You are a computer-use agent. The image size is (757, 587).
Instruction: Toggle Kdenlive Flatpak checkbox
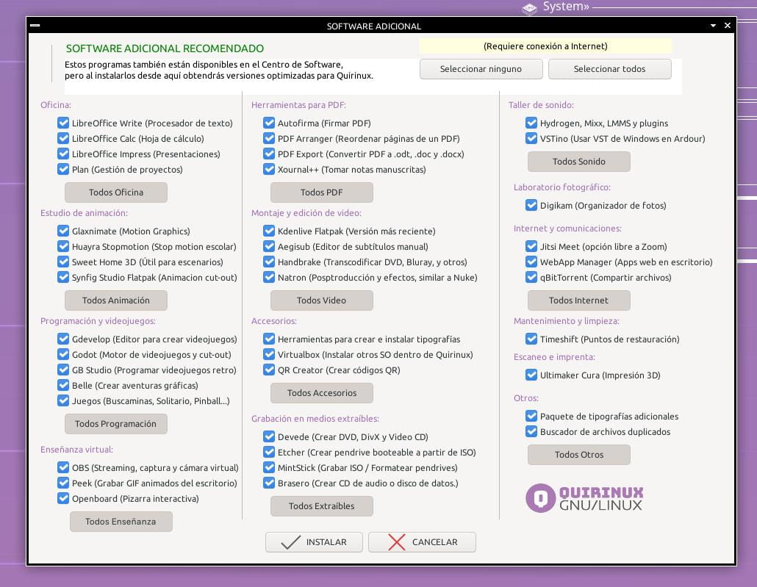[x=269, y=231]
